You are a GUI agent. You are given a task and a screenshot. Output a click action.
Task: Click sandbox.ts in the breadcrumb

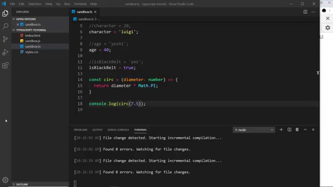[x=86, y=19]
